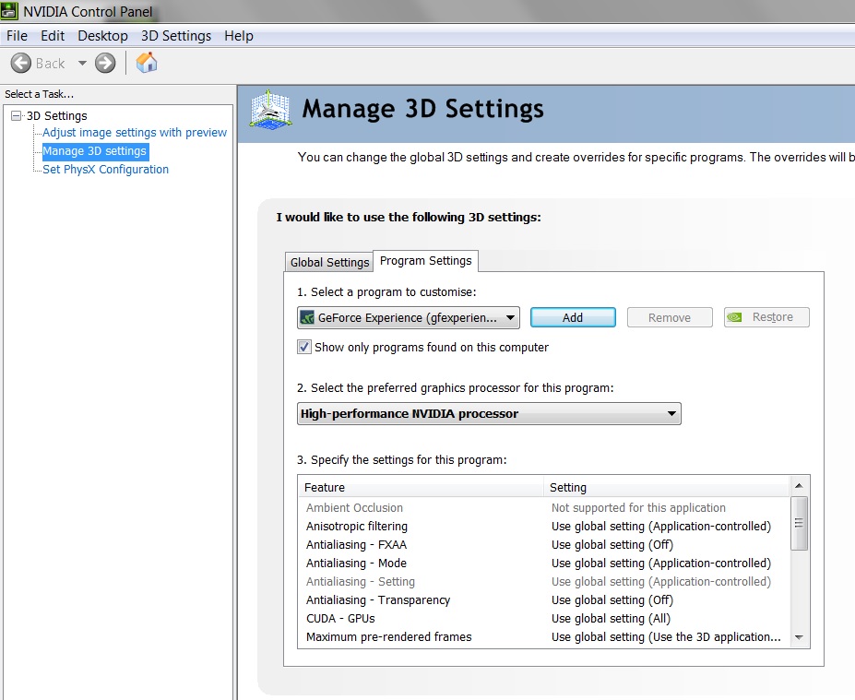This screenshot has width=855, height=700.
Task: Click the Restore button
Action: click(x=766, y=317)
